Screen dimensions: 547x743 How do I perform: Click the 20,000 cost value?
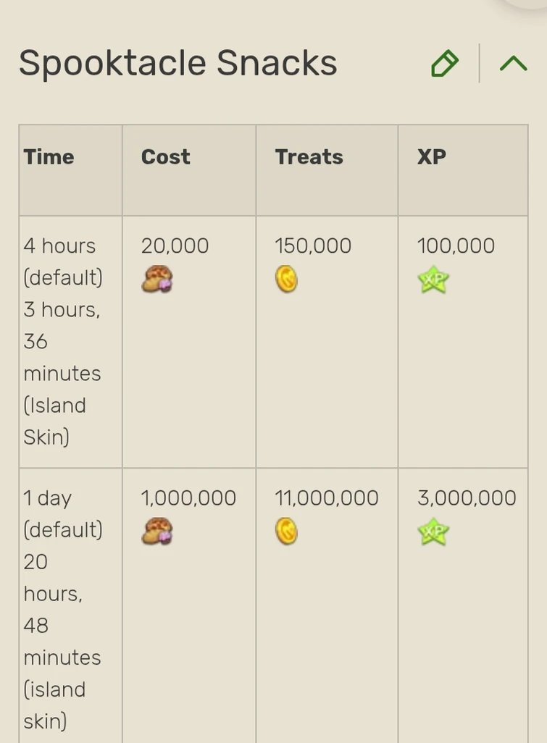[x=175, y=246]
